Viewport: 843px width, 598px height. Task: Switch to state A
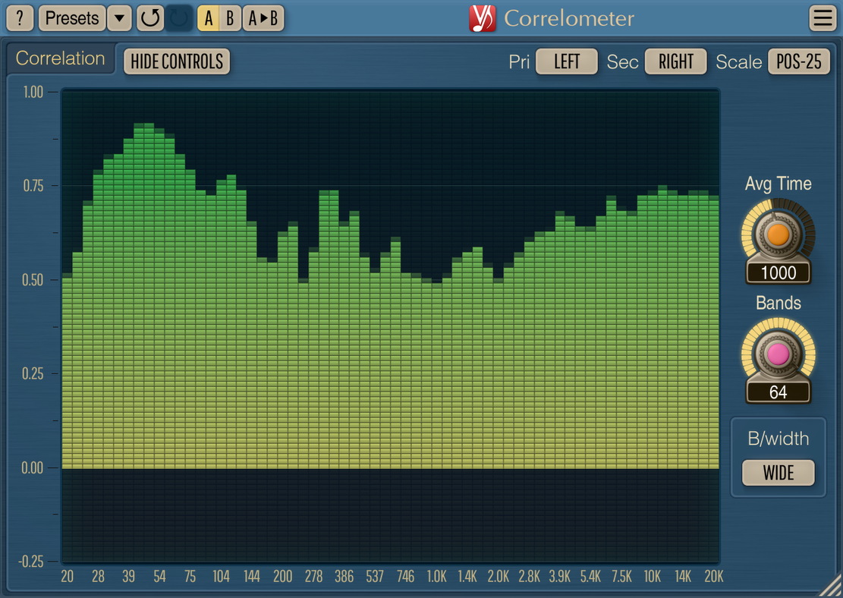pyautogui.click(x=209, y=18)
